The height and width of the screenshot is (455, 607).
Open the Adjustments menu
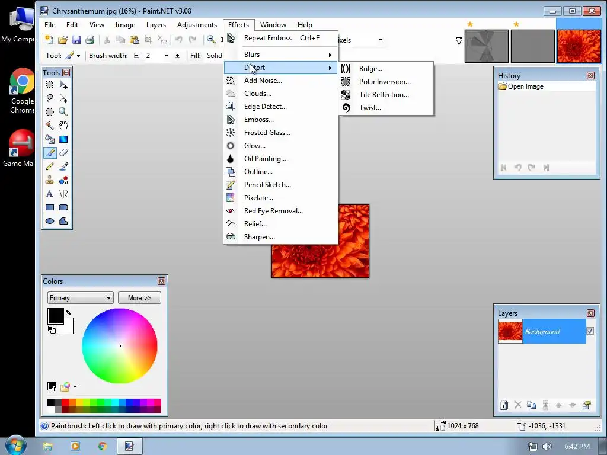point(197,25)
